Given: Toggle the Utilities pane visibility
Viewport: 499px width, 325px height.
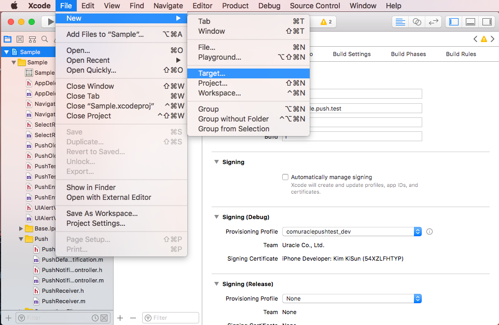Looking at the screenshot, I should click(x=487, y=22).
